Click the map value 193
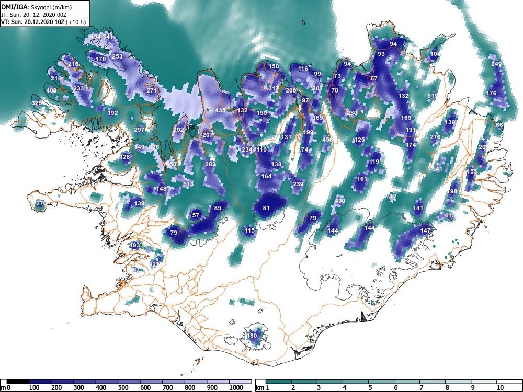 click(x=135, y=245)
